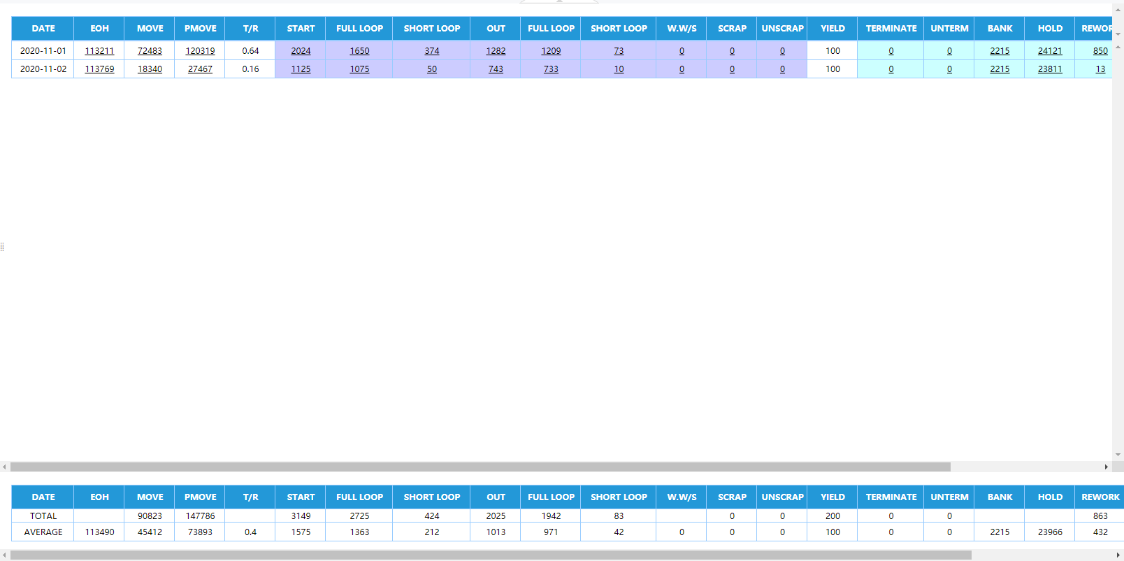This screenshot has width=1124, height=561.
Task: Select the 733 full loop link
Action: point(551,69)
